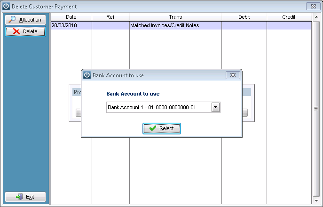Select the Matched Invoices/Credit Notes cell
This screenshot has height=207, width=323.
tap(175, 25)
